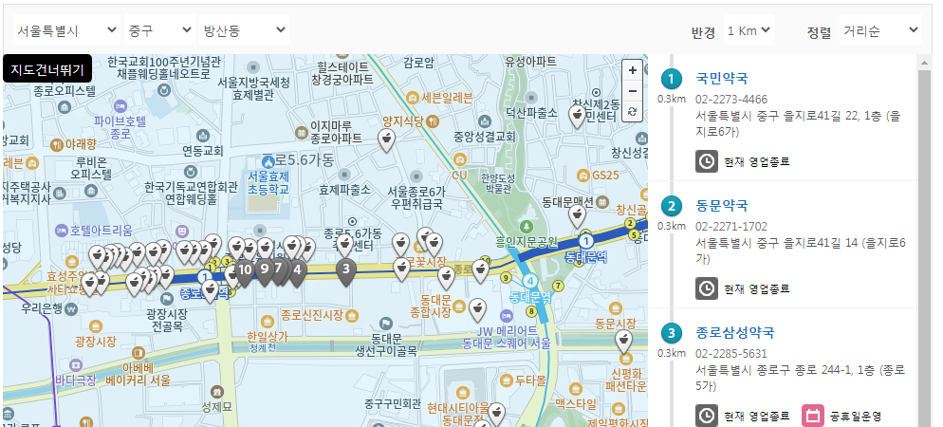Open the 종로삼성약국 pharmacy link
Screen dimensions: 943x427
(x=735, y=332)
